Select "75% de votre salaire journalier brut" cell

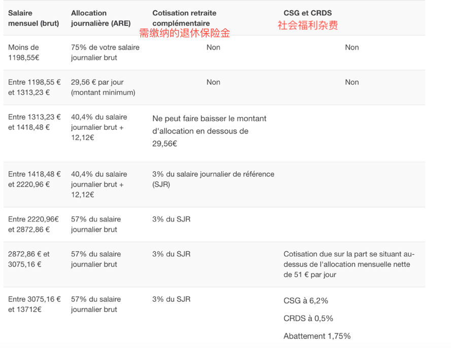(x=105, y=52)
